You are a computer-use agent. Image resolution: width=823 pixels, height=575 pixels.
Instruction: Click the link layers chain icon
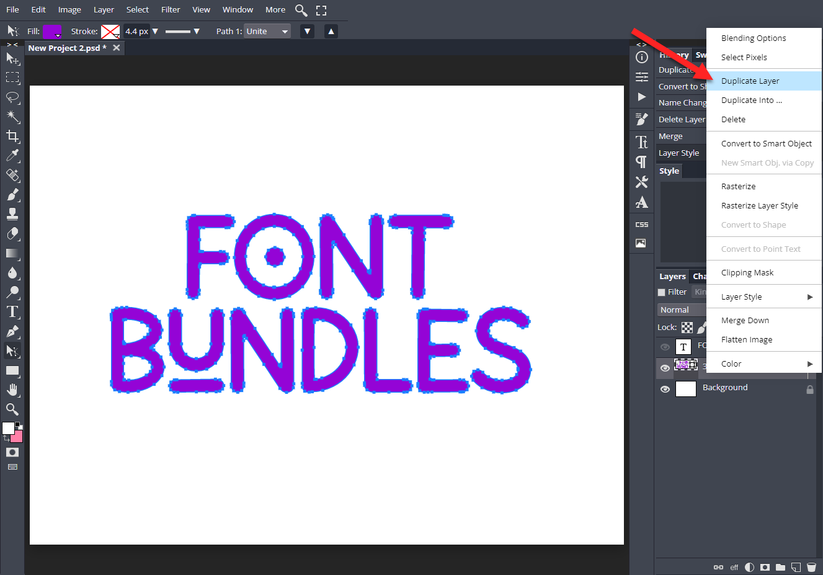pos(719,567)
